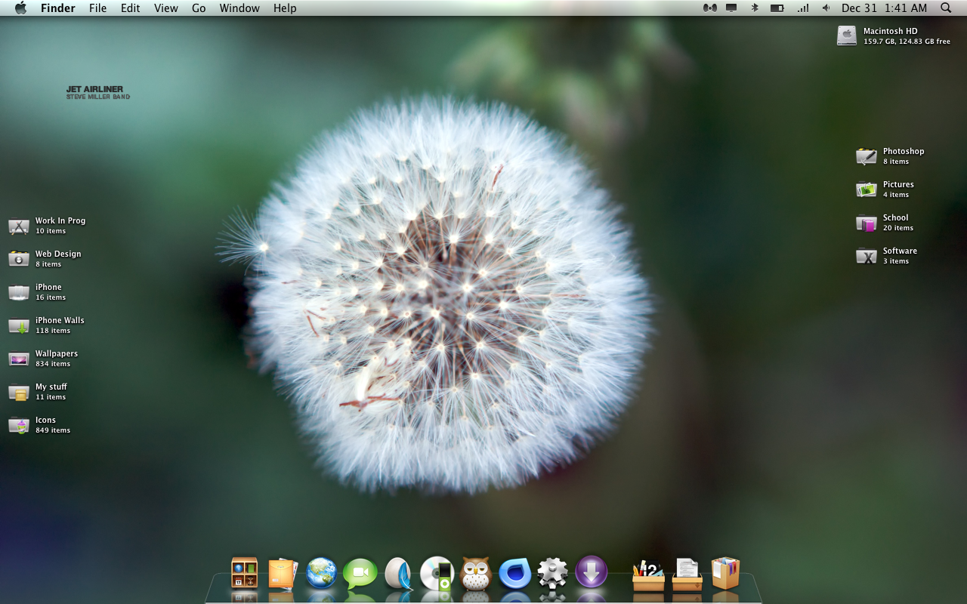The height and width of the screenshot is (604, 967).
Task: Open the orange envelope icon in Dock
Action: [x=283, y=574]
